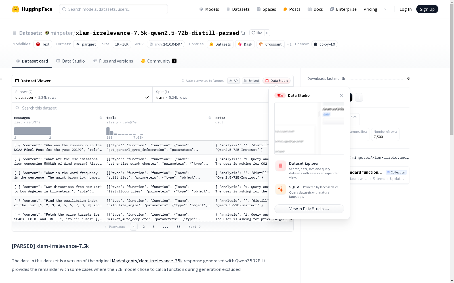454x283 pixels.
Task: Sort the messages column
Action: pos(101,118)
